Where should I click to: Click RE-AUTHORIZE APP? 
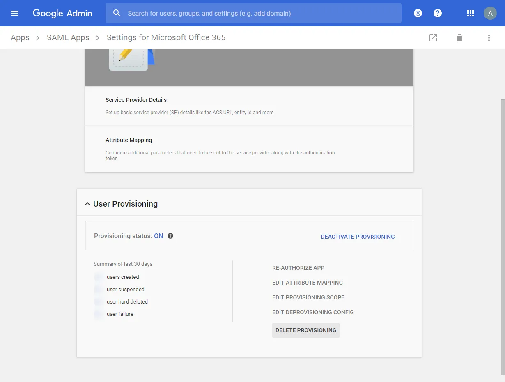tap(298, 268)
